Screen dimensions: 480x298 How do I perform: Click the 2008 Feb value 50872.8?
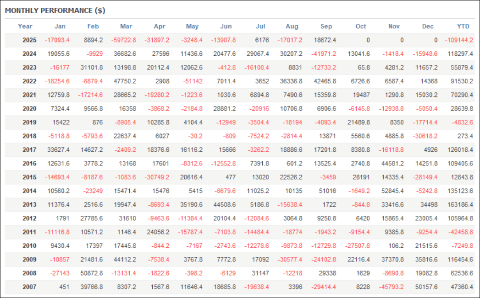(91, 273)
